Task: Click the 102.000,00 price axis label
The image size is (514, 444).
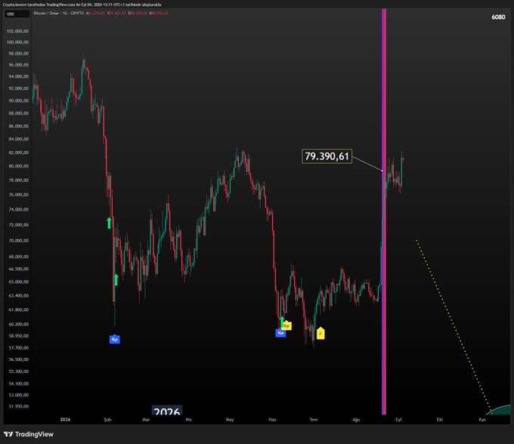Action: 17,31
